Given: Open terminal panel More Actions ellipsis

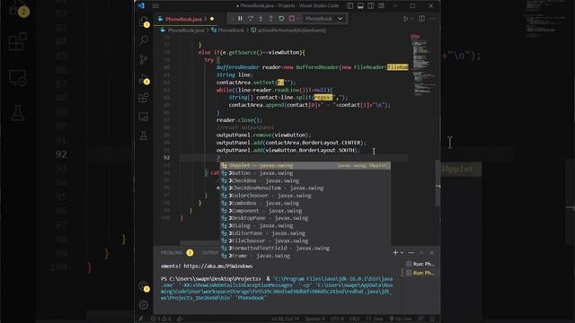Looking at the screenshot, I should coord(411,253).
